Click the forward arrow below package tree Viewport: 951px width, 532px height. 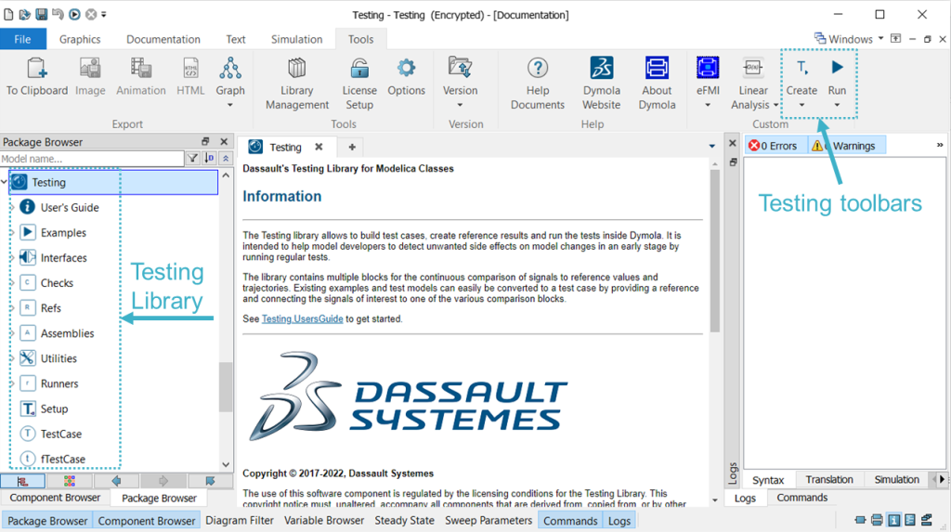point(163,481)
